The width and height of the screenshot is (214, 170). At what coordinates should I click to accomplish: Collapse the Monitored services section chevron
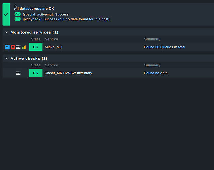point(6,32)
